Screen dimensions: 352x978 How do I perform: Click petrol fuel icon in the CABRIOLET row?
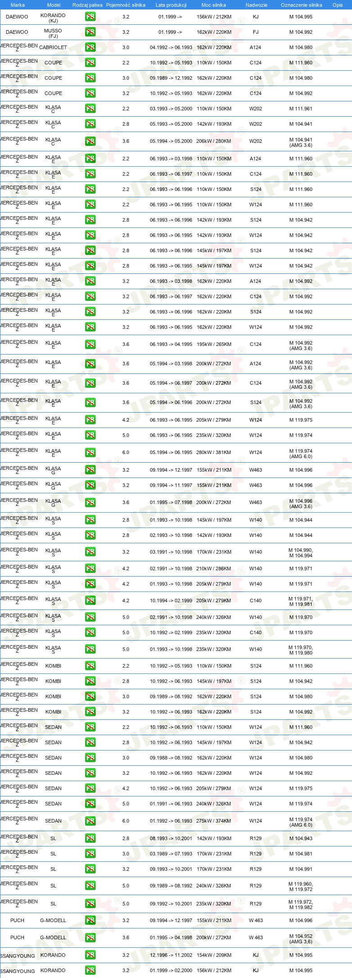pyautogui.click(x=90, y=47)
